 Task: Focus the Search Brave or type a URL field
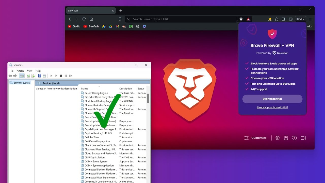click(x=181, y=19)
